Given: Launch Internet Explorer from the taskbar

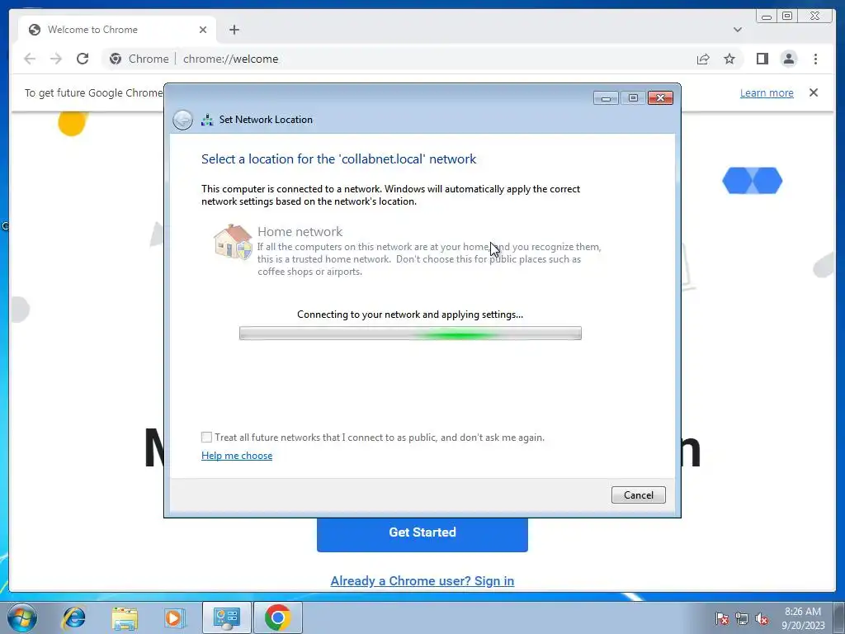Looking at the screenshot, I should [73, 617].
